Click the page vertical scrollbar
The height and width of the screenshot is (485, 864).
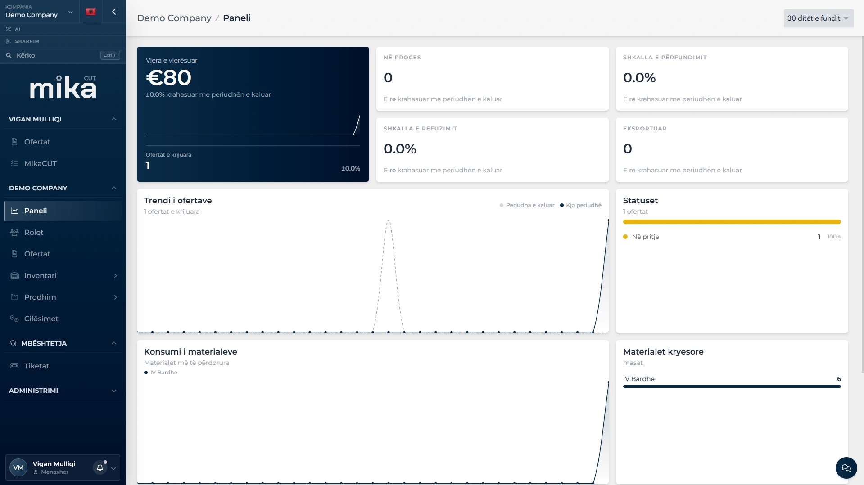[x=862, y=205]
